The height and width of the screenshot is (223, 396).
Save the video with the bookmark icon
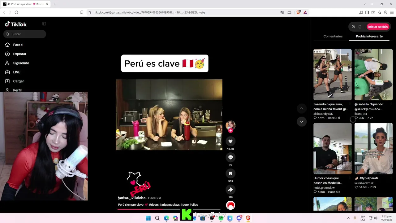230,173
